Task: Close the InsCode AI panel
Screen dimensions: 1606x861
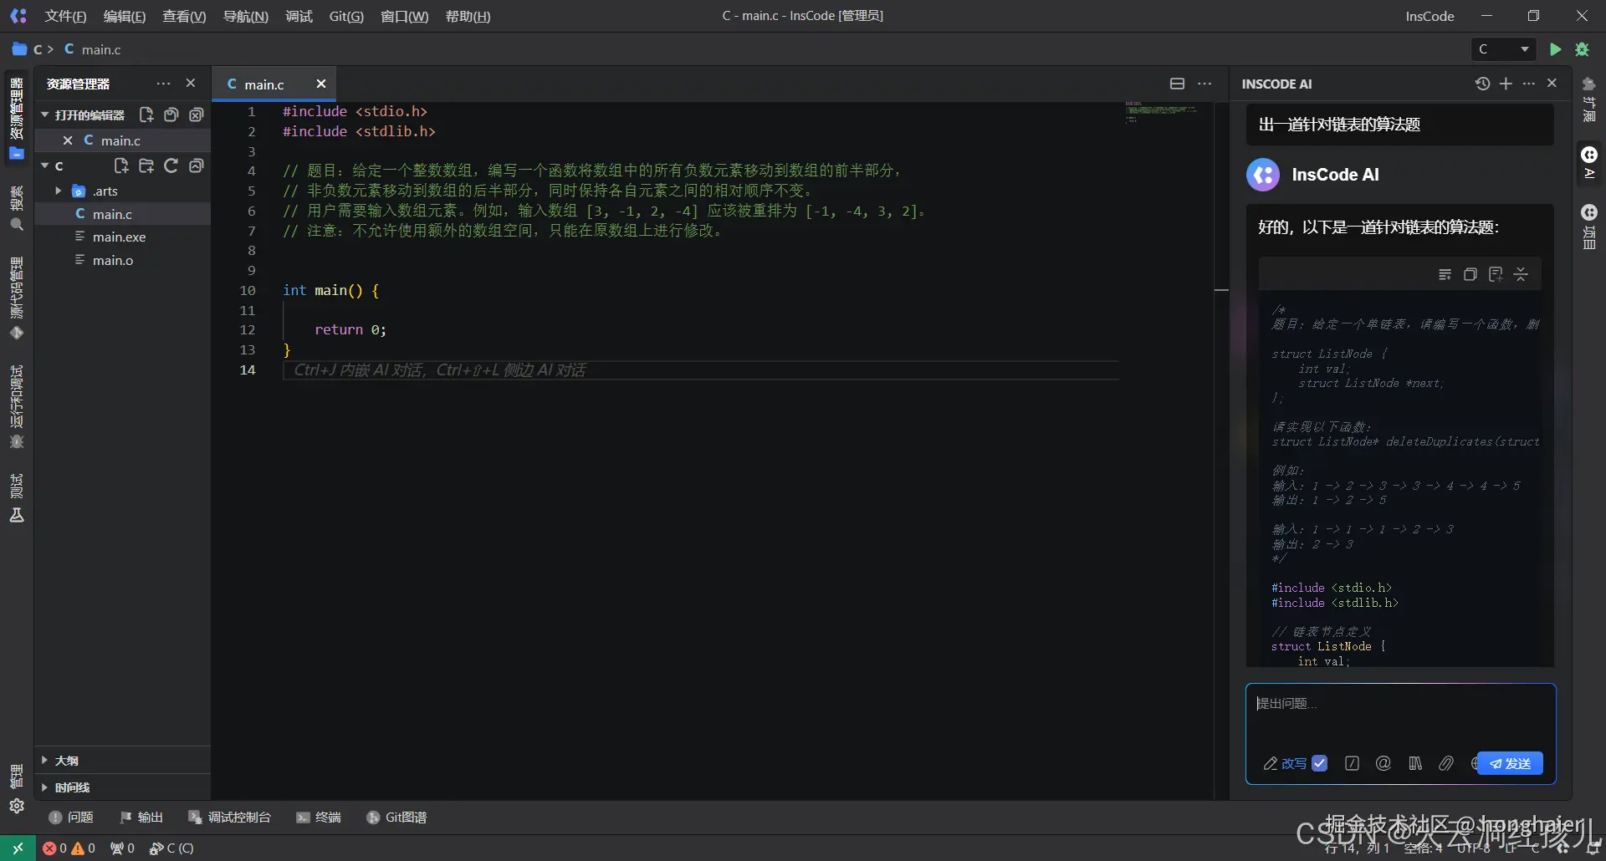Action: [1552, 84]
